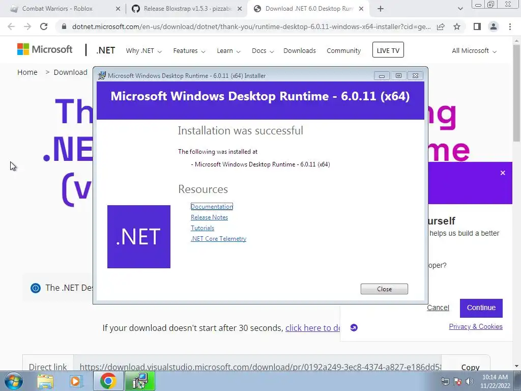Minimize the installer dialog window
The image size is (521, 391).
[x=382, y=76]
